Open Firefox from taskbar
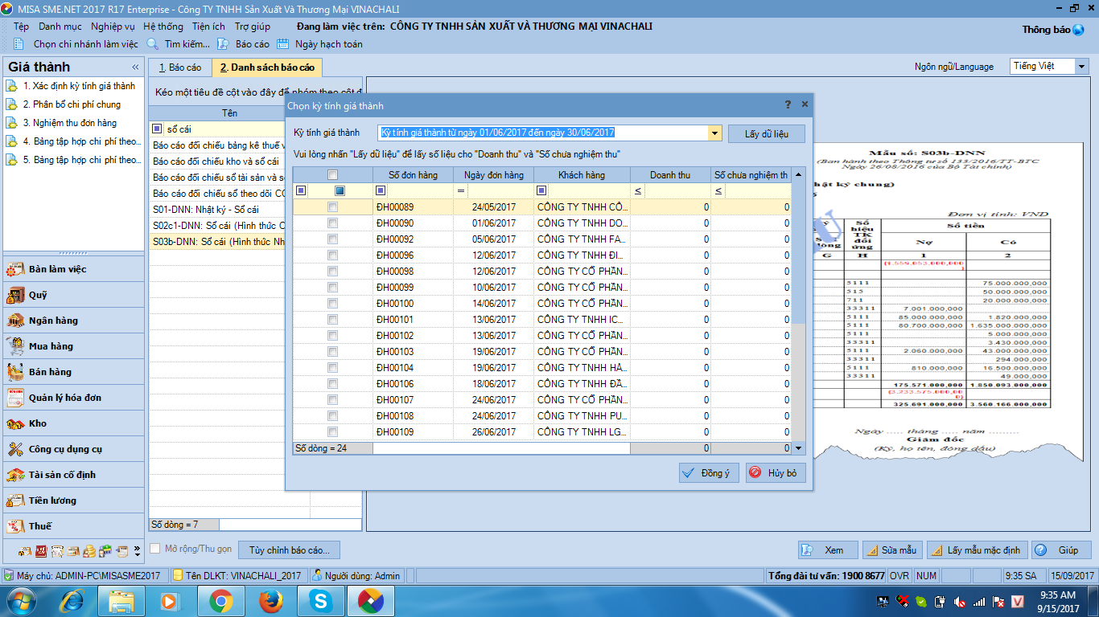The image size is (1099, 617). coord(271,601)
